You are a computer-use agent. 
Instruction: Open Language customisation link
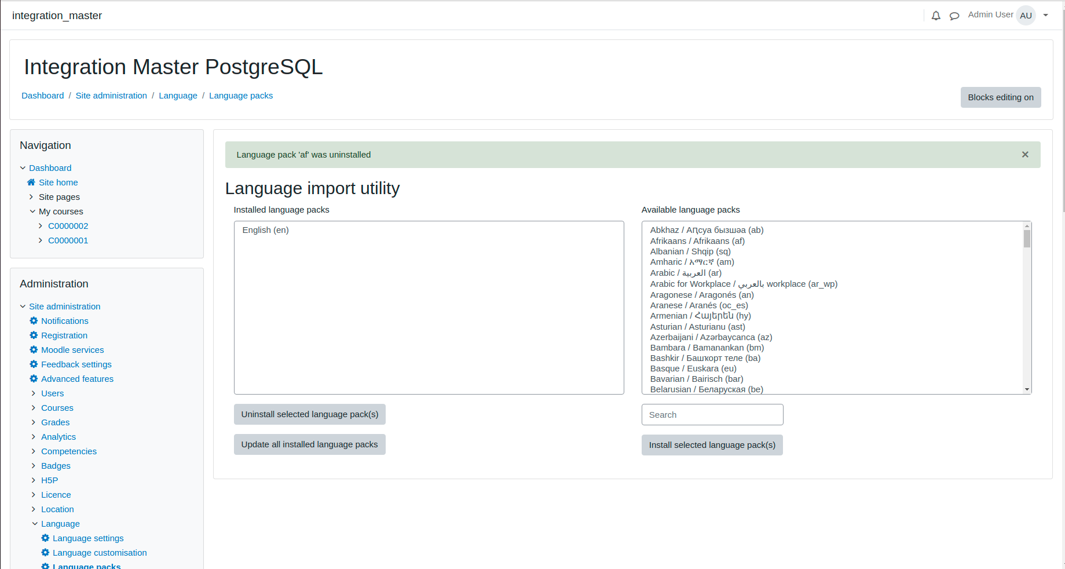point(100,553)
